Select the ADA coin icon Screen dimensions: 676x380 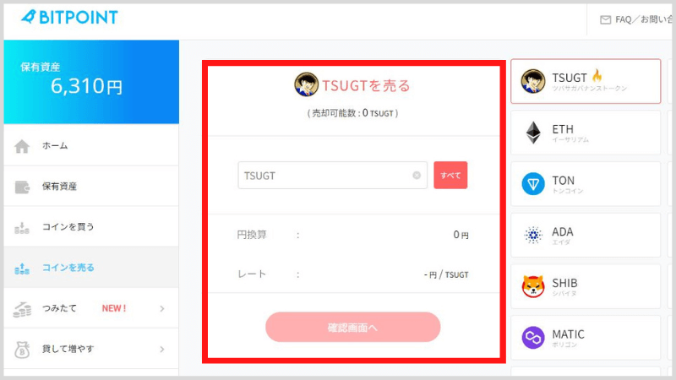[x=533, y=236]
